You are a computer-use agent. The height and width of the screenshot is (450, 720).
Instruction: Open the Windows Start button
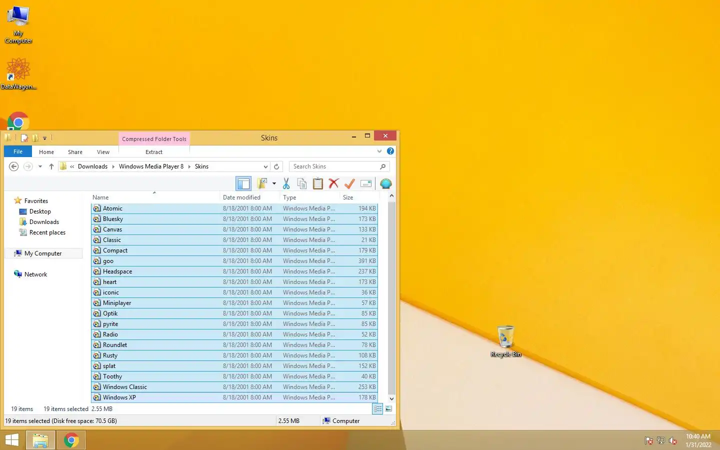tap(11, 440)
